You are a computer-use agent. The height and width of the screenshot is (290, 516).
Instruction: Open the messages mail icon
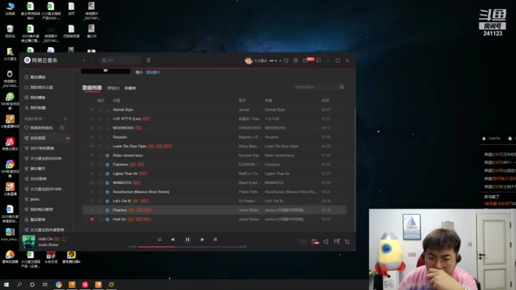click(305, 61)
